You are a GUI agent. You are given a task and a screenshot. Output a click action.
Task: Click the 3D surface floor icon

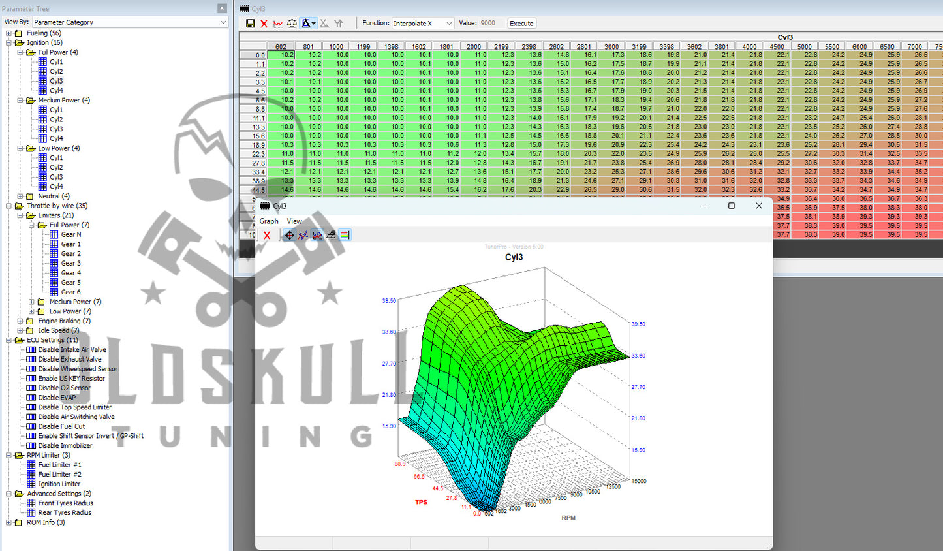tap(332, 235)
